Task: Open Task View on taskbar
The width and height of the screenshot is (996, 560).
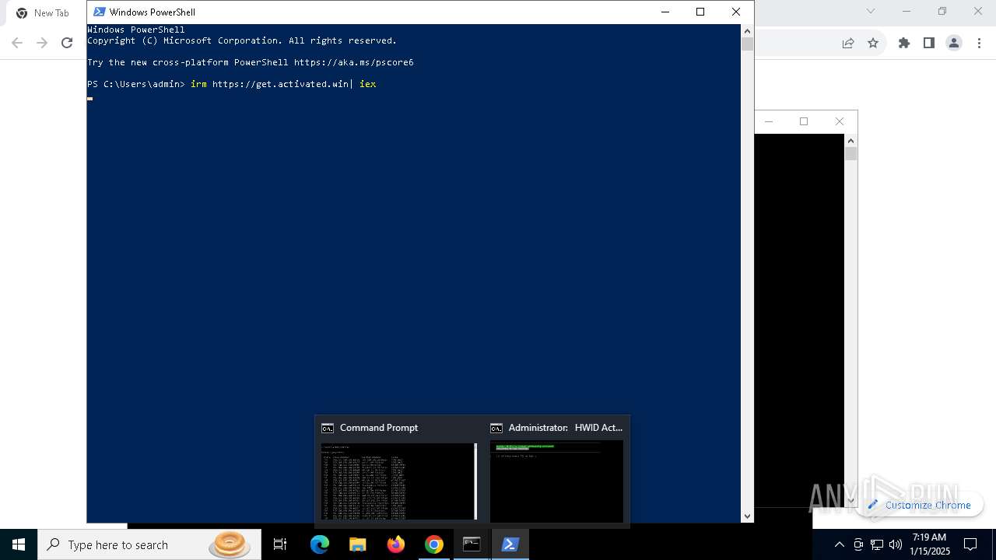Action: pos(280,544)
